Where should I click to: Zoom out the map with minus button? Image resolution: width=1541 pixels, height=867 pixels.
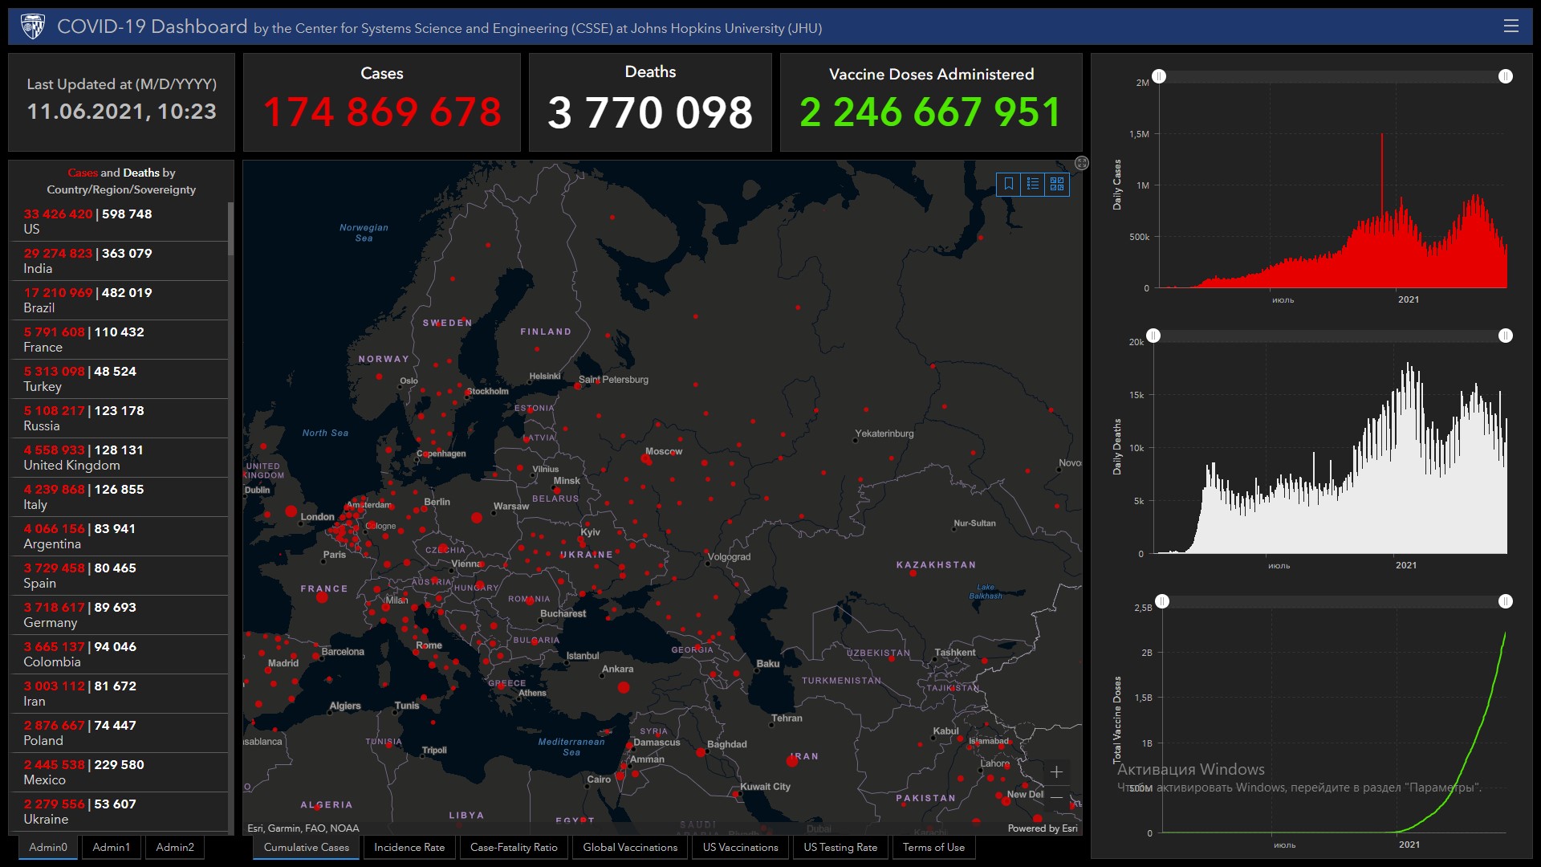(1056, 798)
